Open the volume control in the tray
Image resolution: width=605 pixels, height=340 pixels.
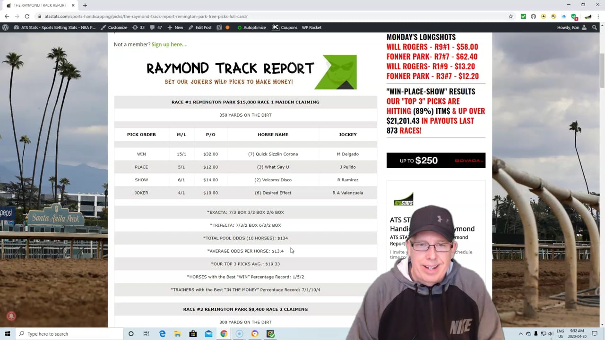pos(550,334)
